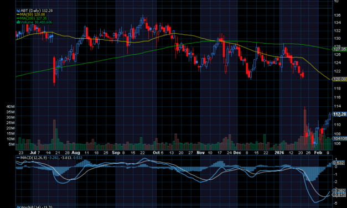Screen dimensions: 347x208
Task: Click the Aug month label on date axis
Action: (76, 153)
